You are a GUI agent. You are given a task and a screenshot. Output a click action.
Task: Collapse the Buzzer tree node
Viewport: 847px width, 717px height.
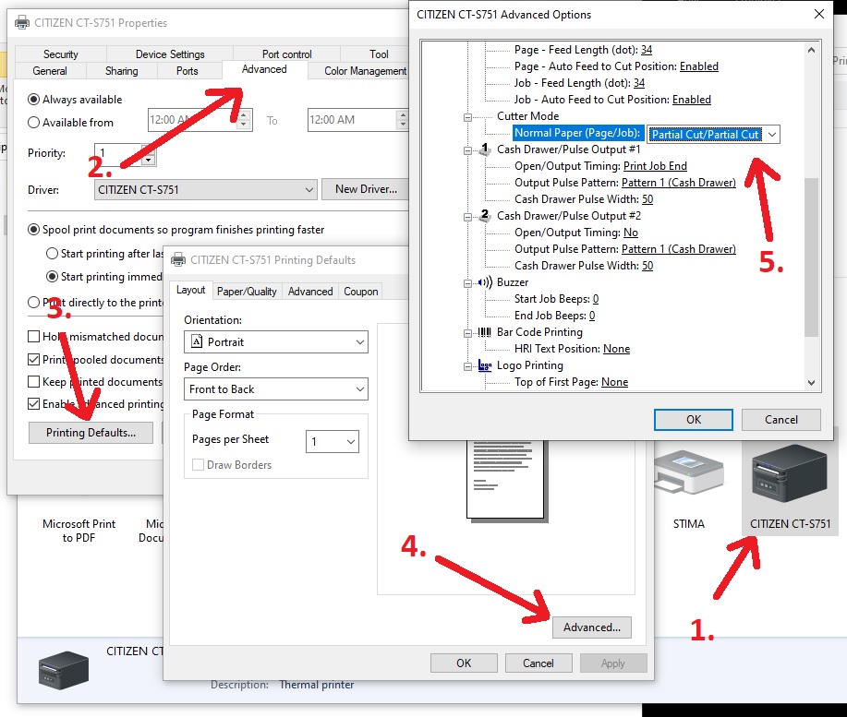467,283
